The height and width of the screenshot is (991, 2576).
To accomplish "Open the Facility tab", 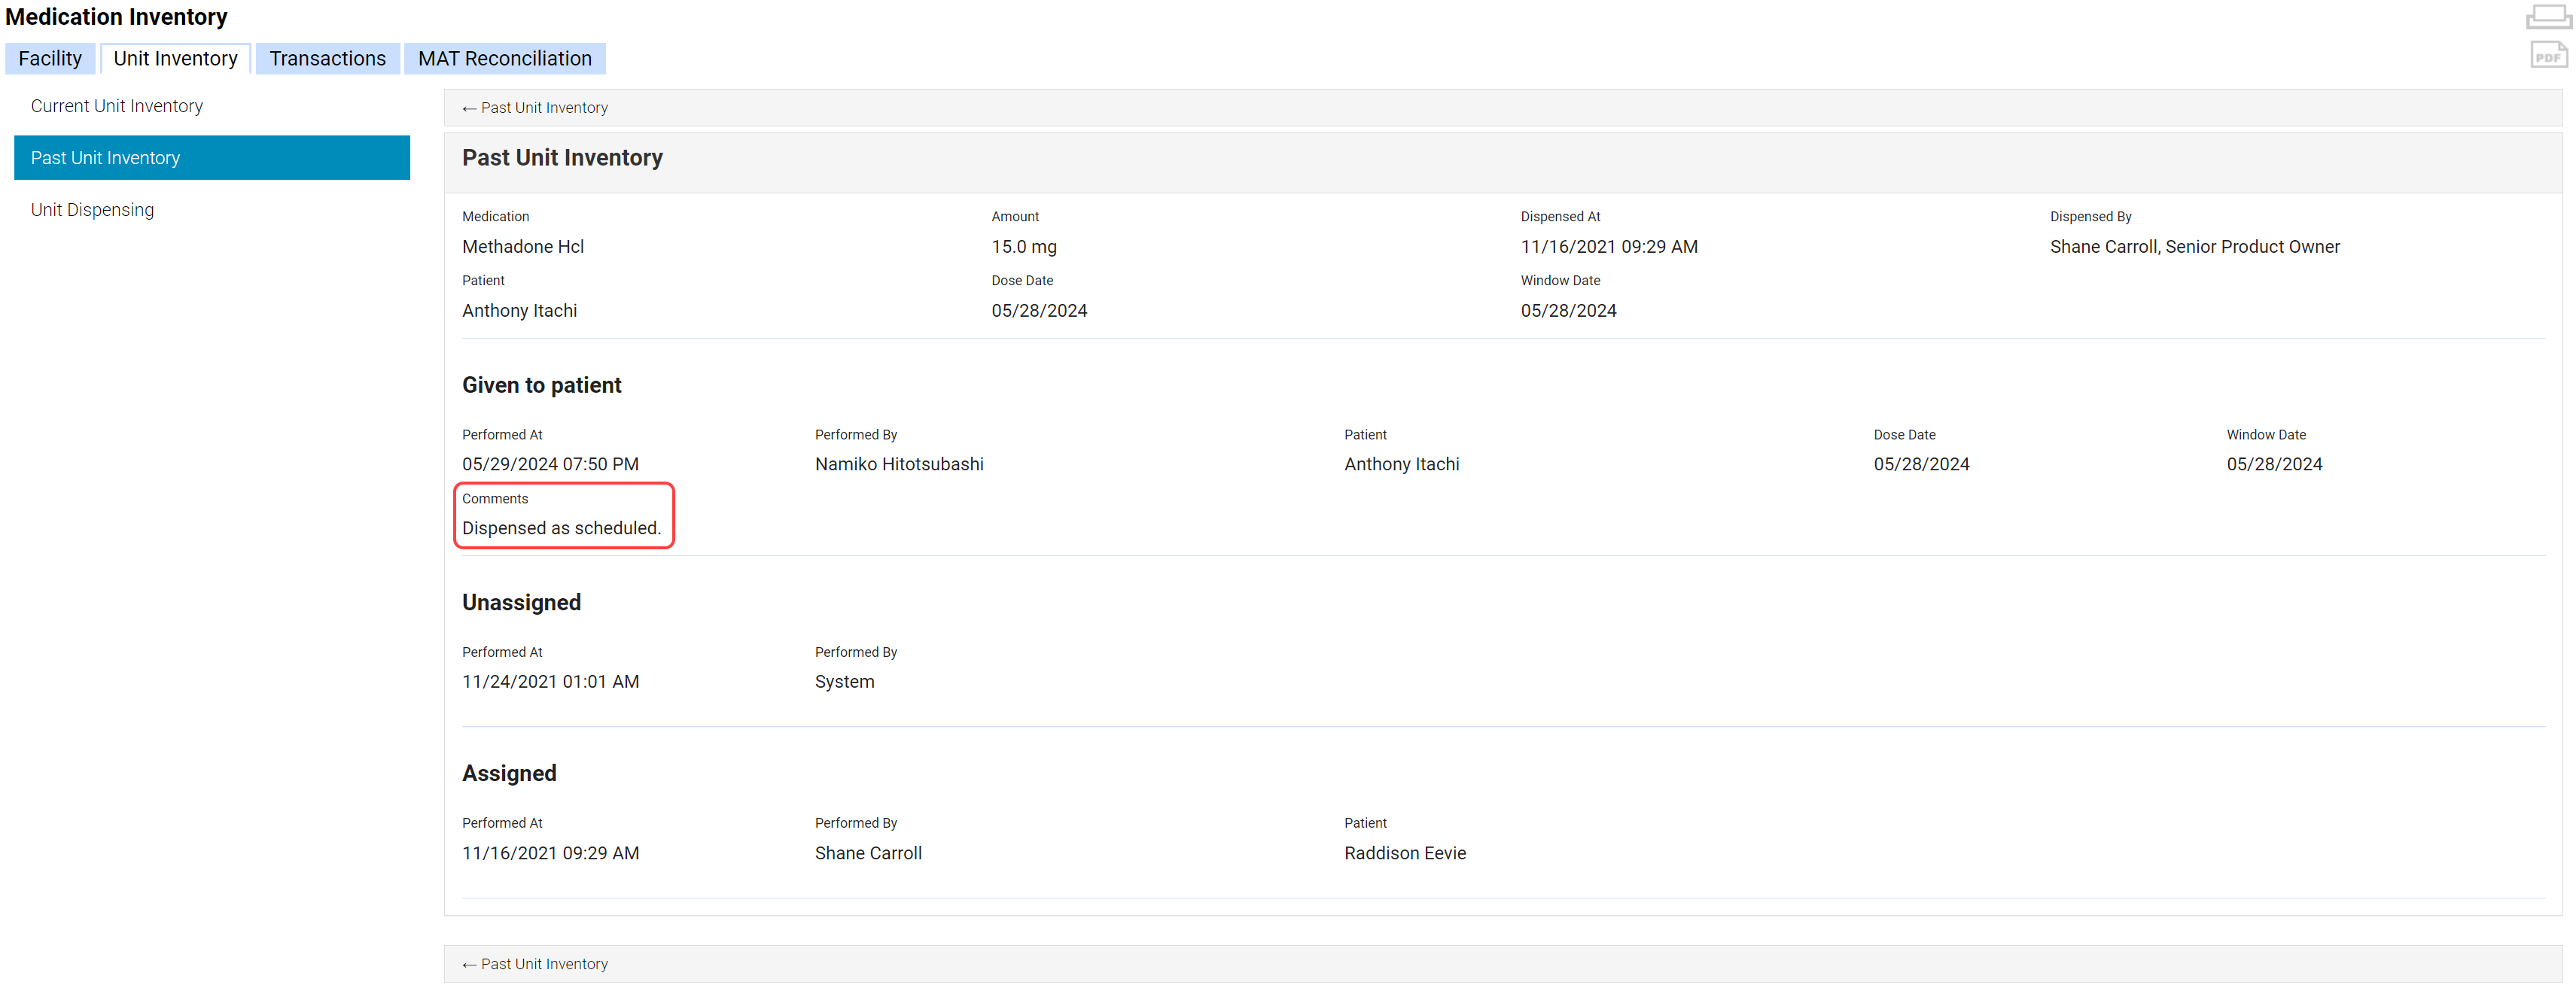I will (x=50, y=59).
